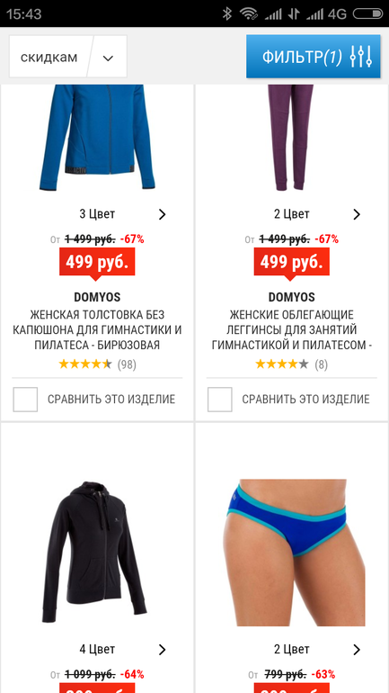Tap the Bluetooth status bar icon
The height and width of the screenshot is (693, 389).
(226, 13)
